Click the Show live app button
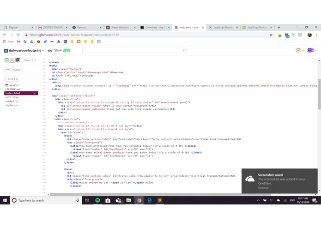The width and height of the screenshot is (321, 228). (59, 50)
